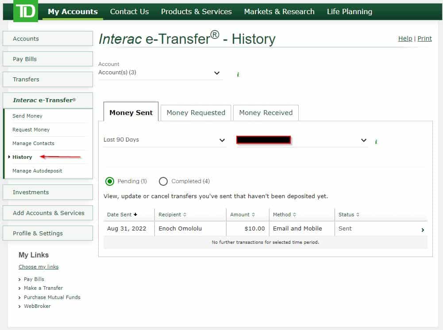Click recipient name Enoch Omololu

pos(180,229)
